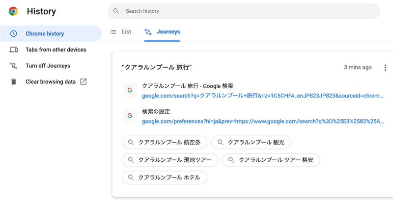Image resolution: width=393 pixels, height=200 pixels.
Task: Choose the クアラルンプール ホテル related search
Action: pos(165,177)
